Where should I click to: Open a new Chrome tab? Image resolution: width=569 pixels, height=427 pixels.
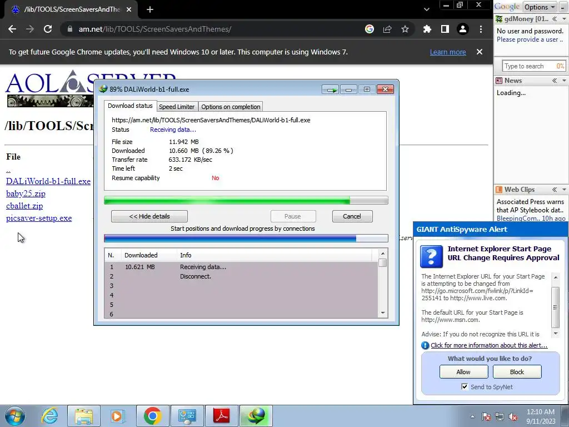[x=150, y=10]
